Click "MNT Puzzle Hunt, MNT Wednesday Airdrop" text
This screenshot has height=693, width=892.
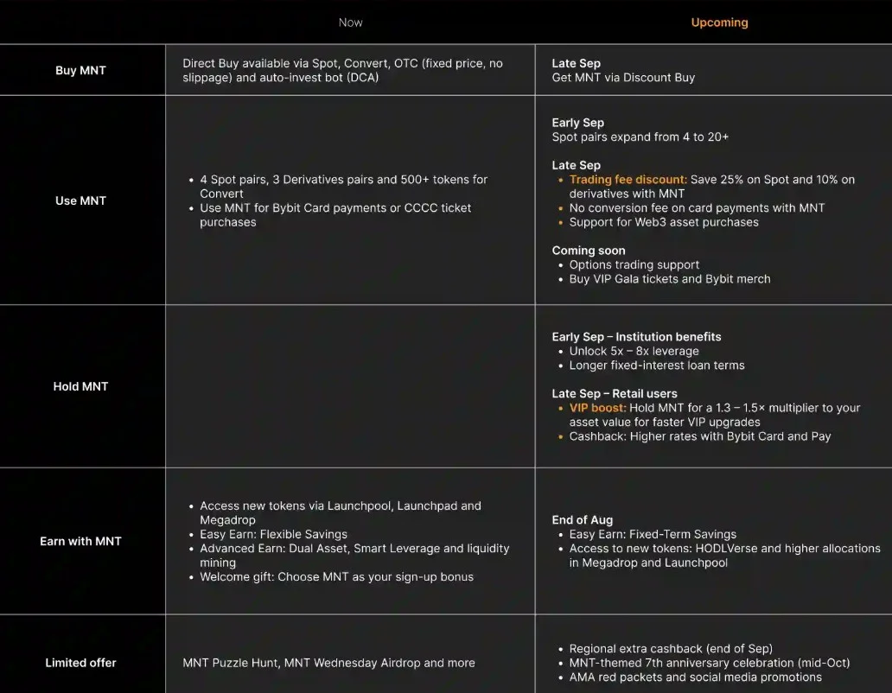click(x=328, y=663)
